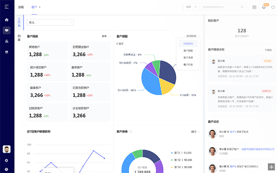The width and height of the screenshot is (277, 173).
Task: Expand the 本人 combo box
Action: [50, 23]
